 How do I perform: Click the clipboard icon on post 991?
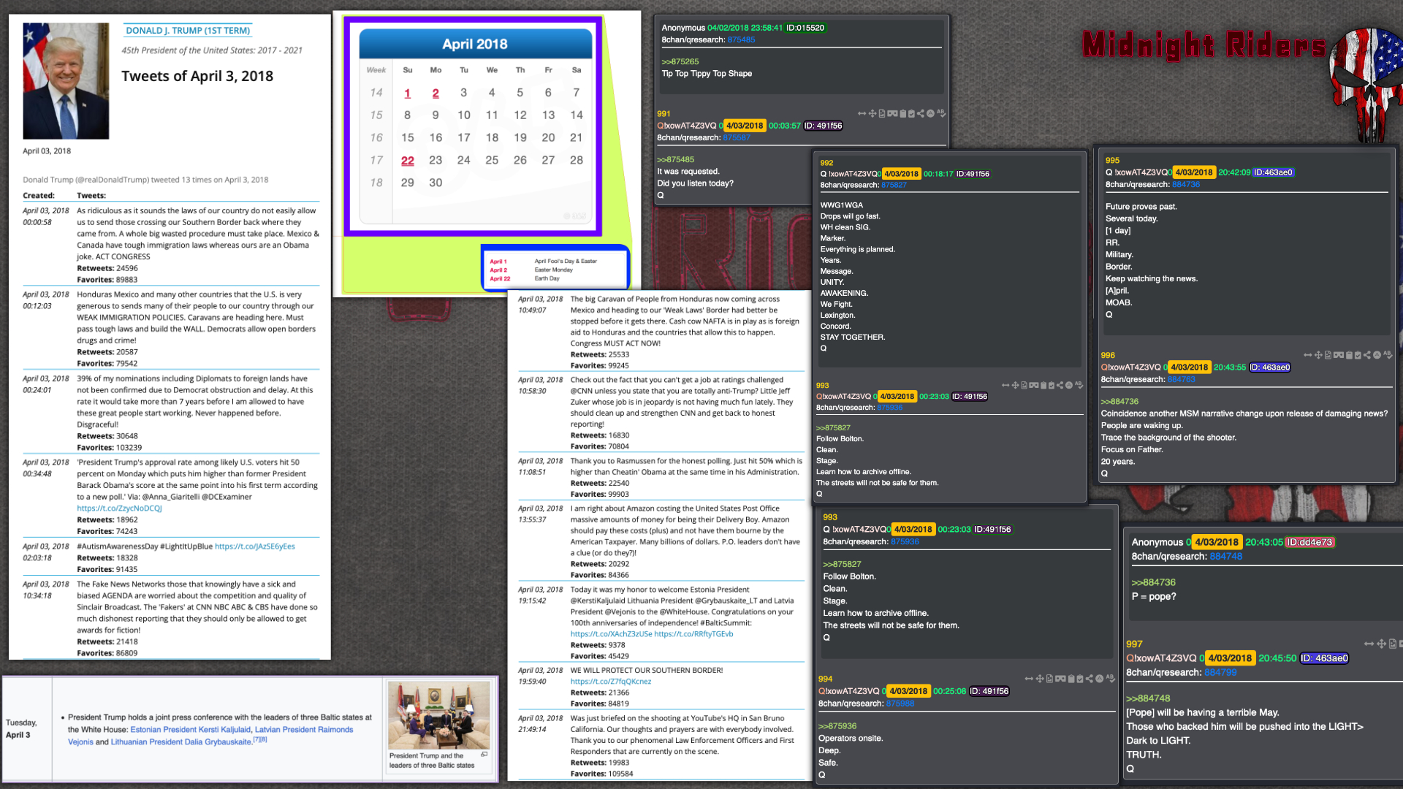903,113
